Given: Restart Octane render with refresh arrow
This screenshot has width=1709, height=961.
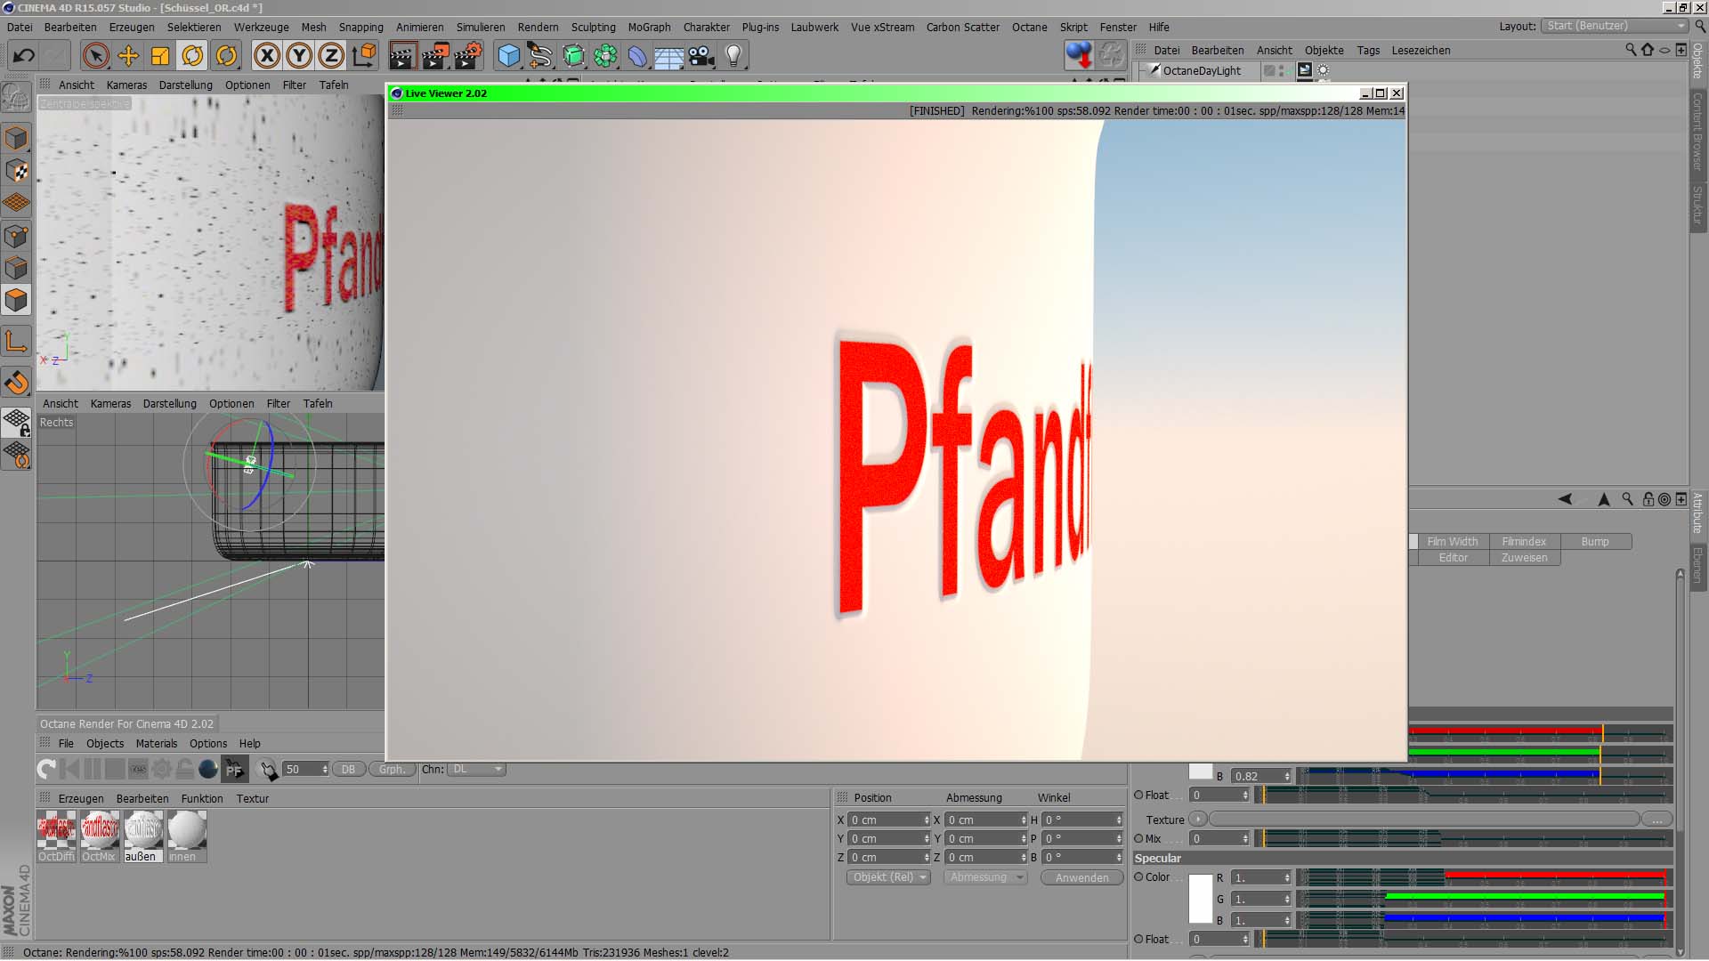Looking at the screenshot, I should [x=46, y=769].
